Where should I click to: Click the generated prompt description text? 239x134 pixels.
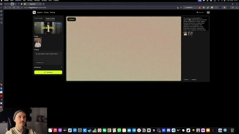pyautogui.click(x=195, y=24)
